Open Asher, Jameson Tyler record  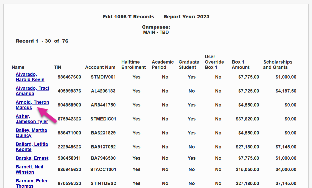point(32,119)
